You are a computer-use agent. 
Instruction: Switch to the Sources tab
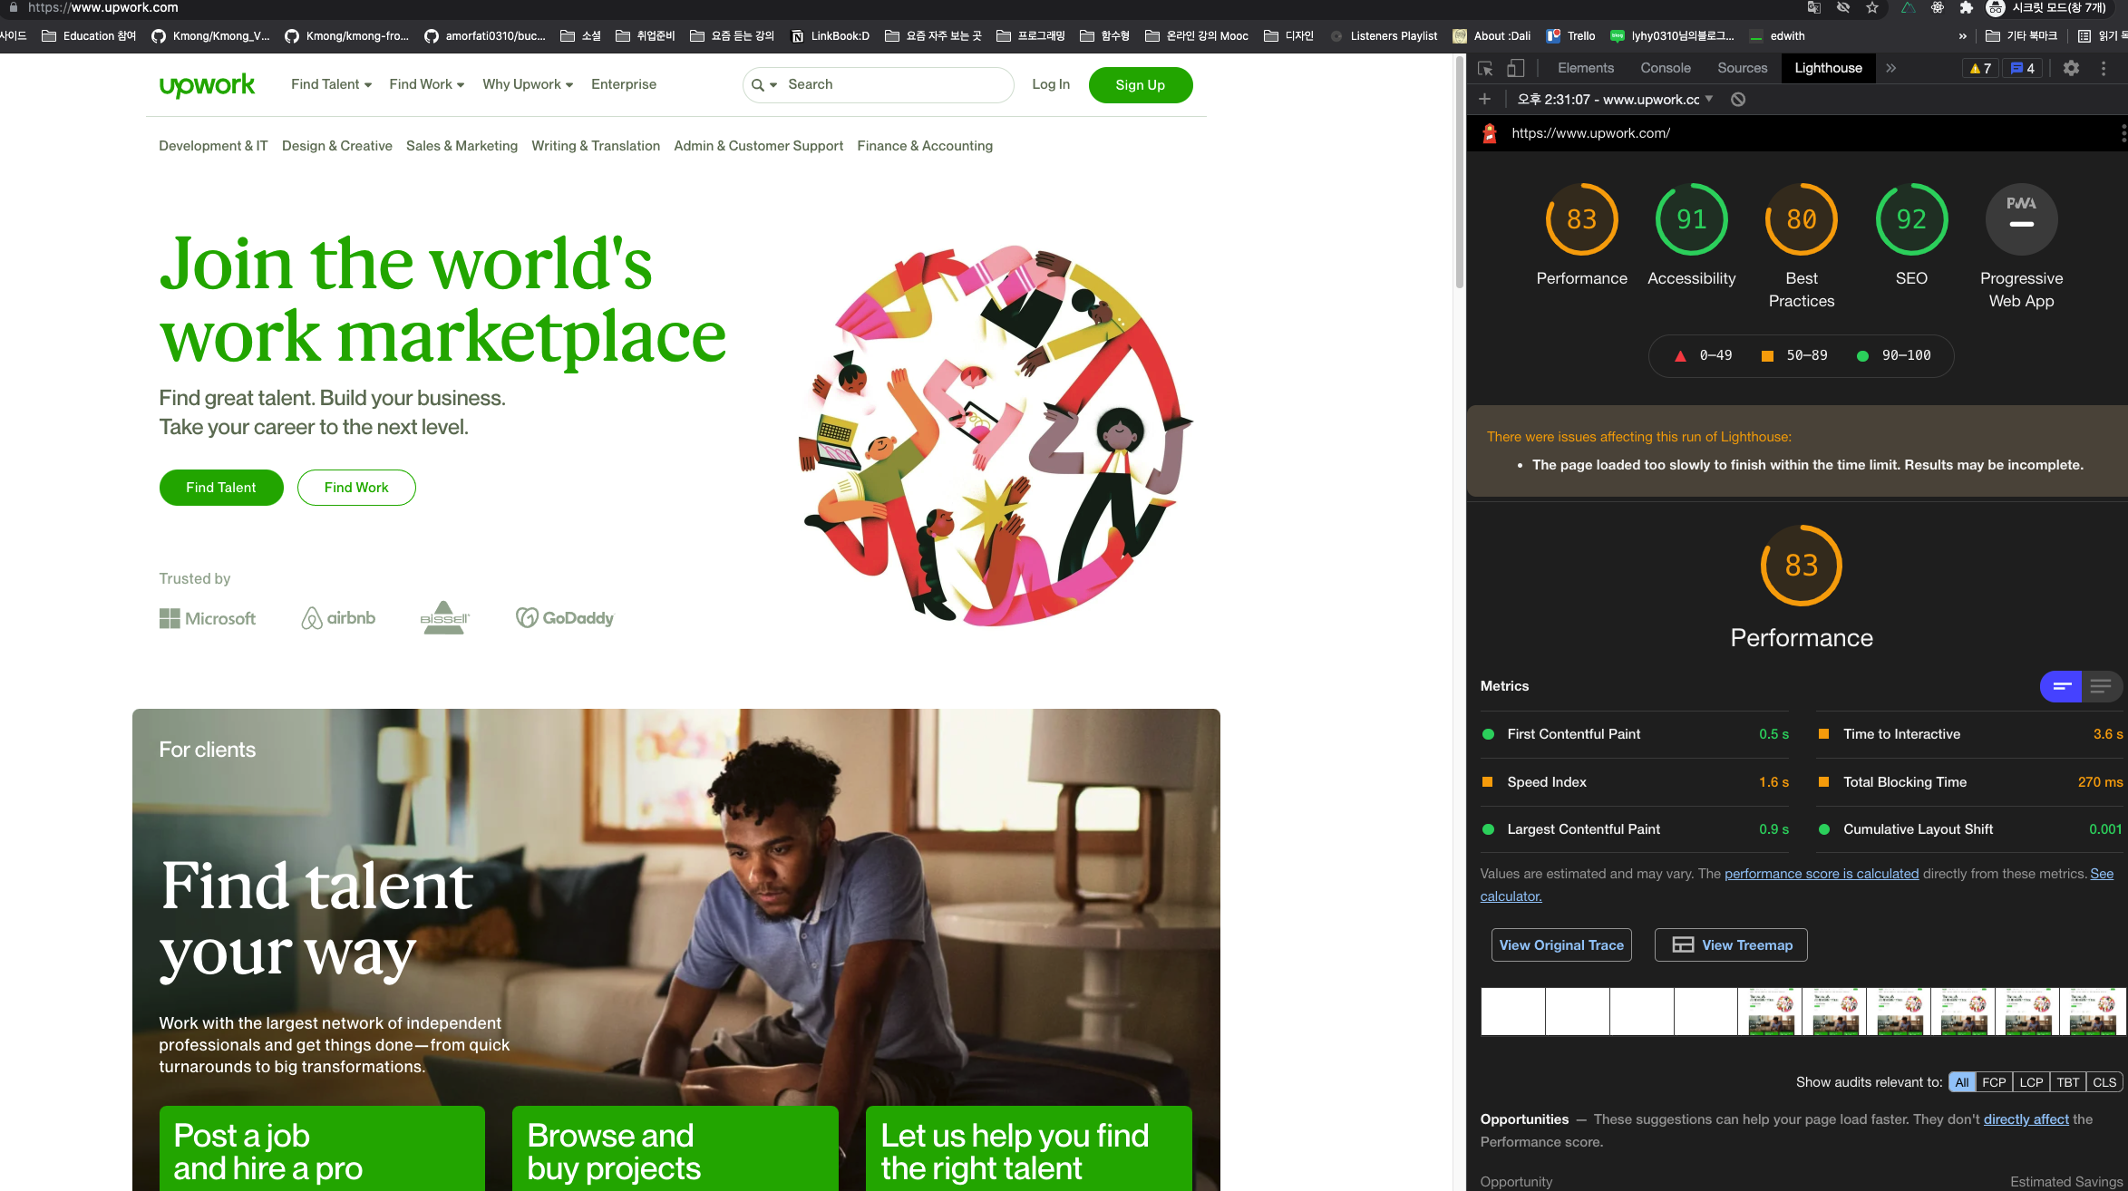pyautogui.click(x=1742, y=68)
